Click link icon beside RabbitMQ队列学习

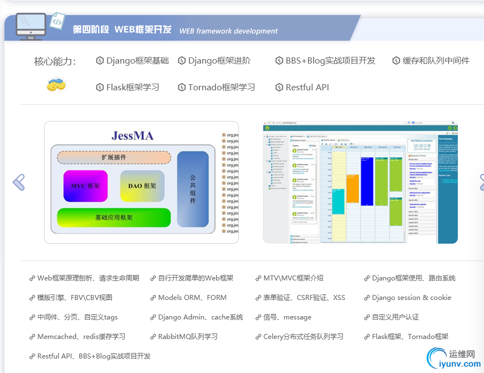coord(153,337)
